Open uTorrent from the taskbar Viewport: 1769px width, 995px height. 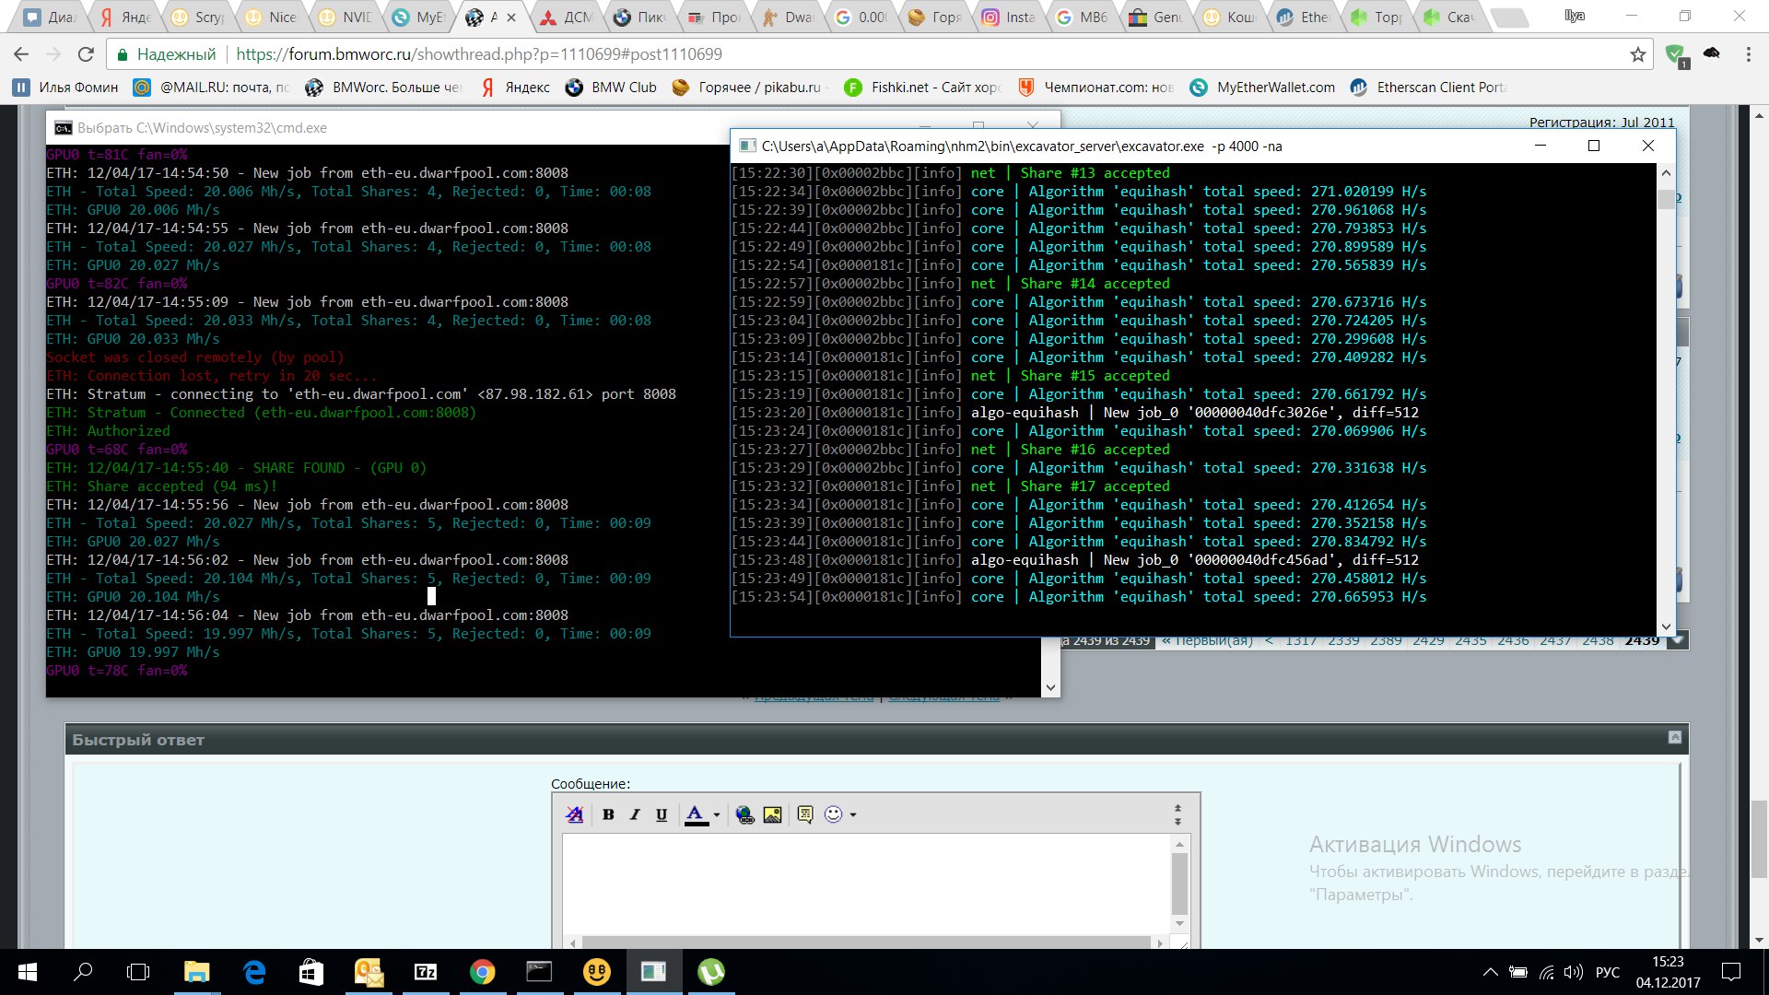click(710, 972)
